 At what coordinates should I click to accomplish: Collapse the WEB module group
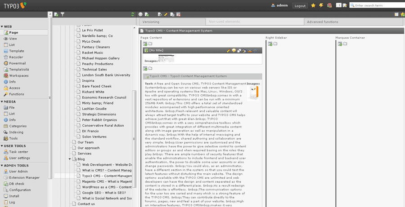(x=1, y=26)
